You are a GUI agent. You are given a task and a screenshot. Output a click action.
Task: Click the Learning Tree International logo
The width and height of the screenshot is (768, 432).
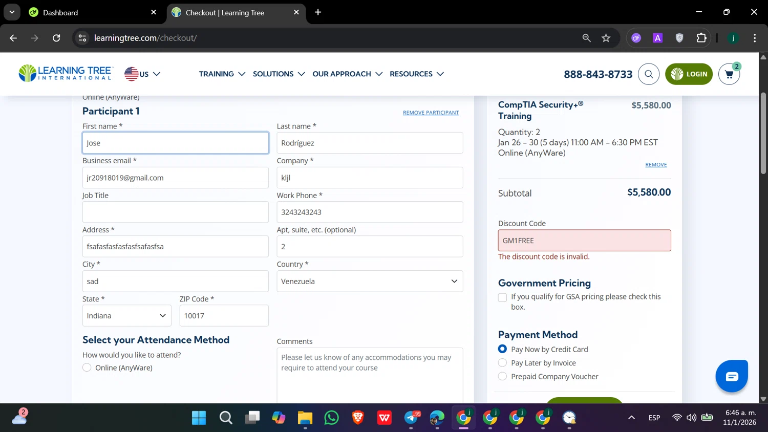coord(65,73)
